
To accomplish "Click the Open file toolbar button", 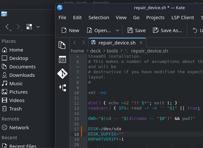I will [99, 30].
